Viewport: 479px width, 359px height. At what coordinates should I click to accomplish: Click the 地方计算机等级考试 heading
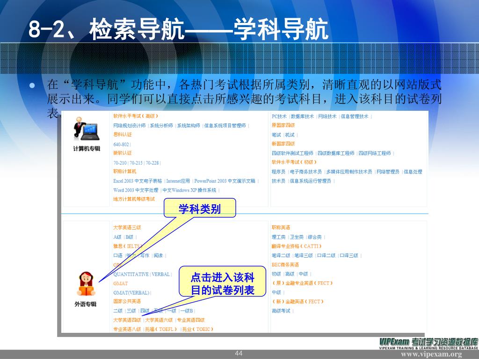click(x=134, y=199)
